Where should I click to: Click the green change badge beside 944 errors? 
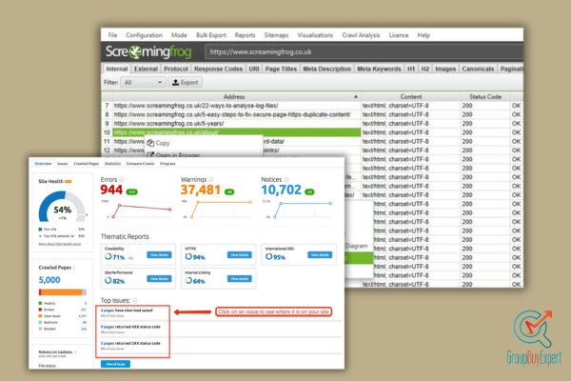[x=131, y=191]
